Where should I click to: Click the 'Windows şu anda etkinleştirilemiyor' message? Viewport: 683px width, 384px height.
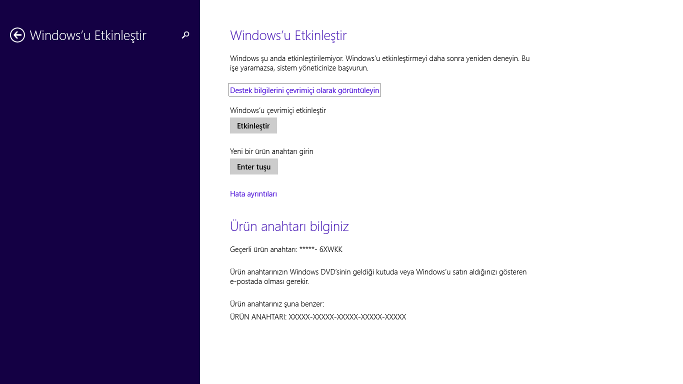coord(380,63)
